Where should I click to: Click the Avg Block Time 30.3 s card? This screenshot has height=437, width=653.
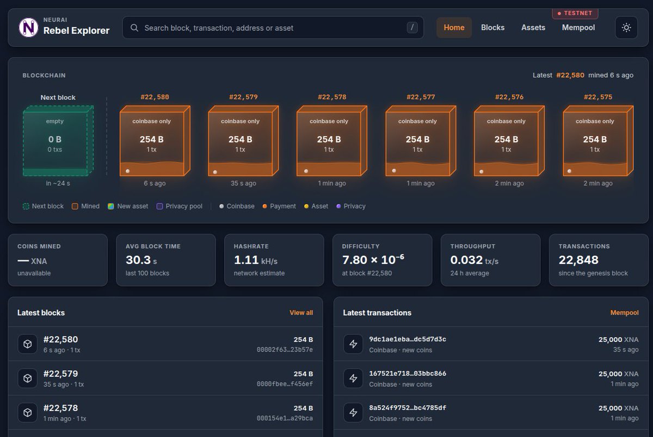[x=166, y=260]
